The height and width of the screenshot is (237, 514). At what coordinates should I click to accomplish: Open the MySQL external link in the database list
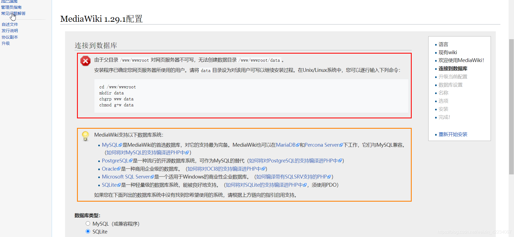pos(112,145)
